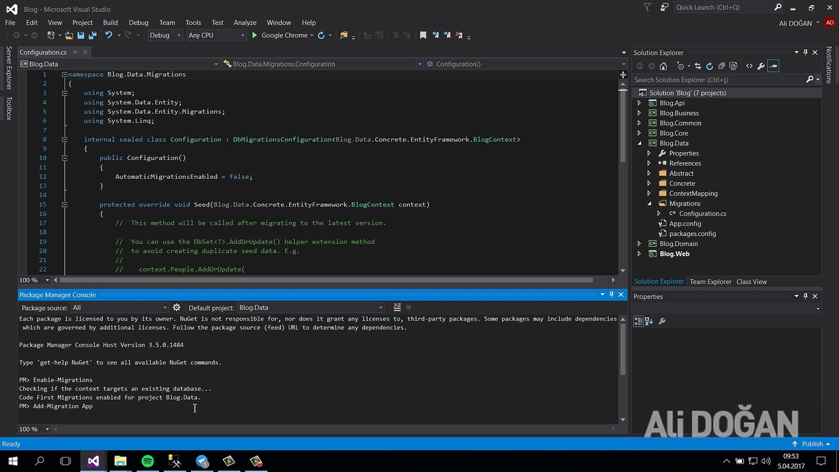This screenshot has height=472, width=839.
Task: Expand the Blog.Api project node
Action: point(639,103)
